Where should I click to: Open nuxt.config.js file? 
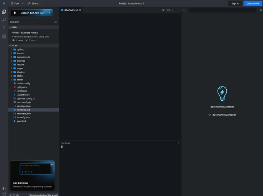(34, 102)
